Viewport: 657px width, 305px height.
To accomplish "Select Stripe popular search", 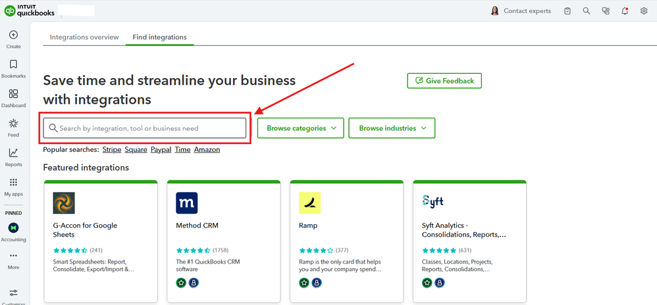I will point(112,149).
